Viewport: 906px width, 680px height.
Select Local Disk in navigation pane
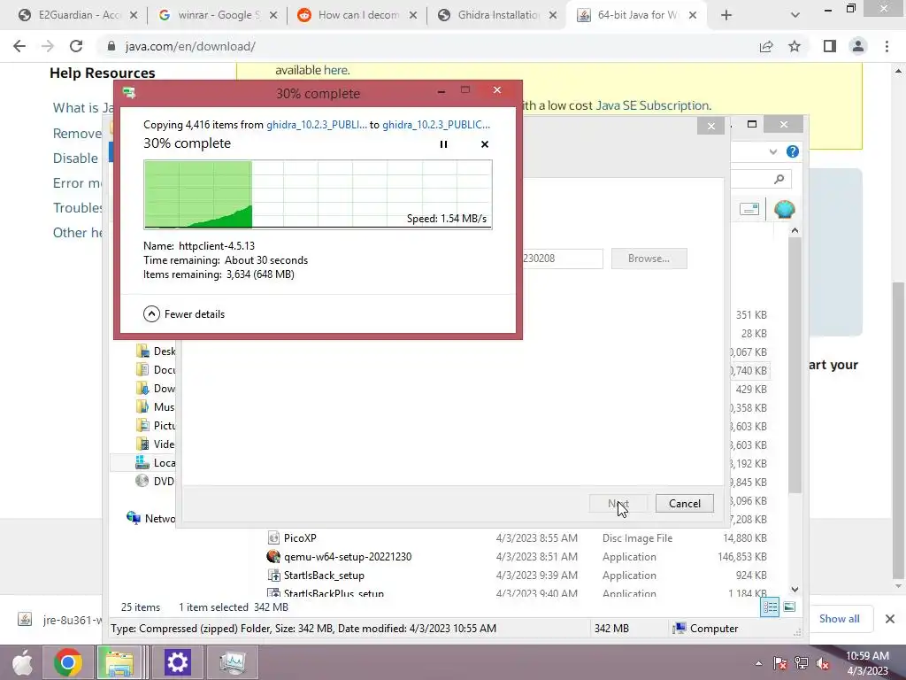(x=154, y=462)
